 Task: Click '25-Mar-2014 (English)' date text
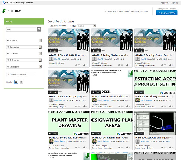143,146
